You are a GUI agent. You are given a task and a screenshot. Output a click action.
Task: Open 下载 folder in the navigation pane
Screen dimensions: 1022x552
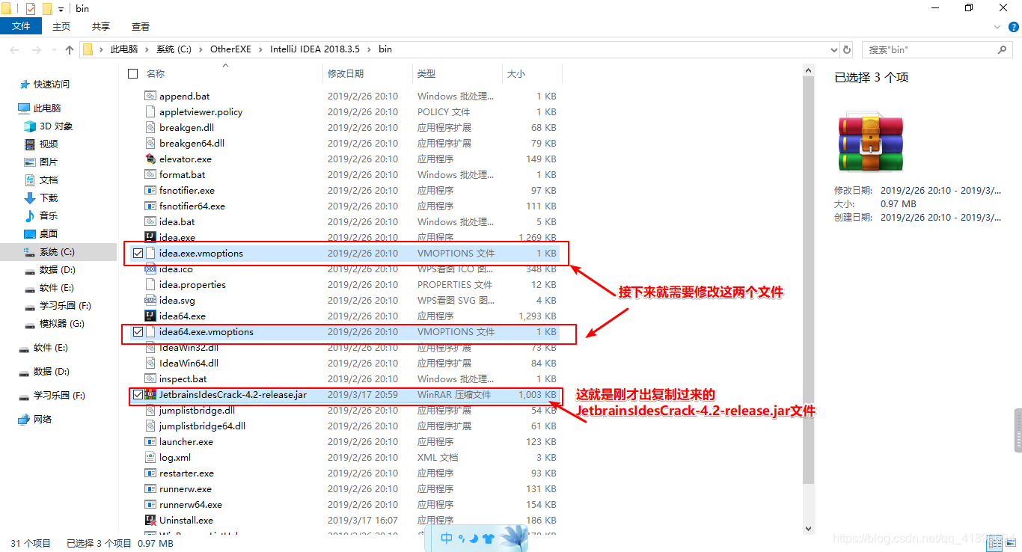tap(49, 197)
